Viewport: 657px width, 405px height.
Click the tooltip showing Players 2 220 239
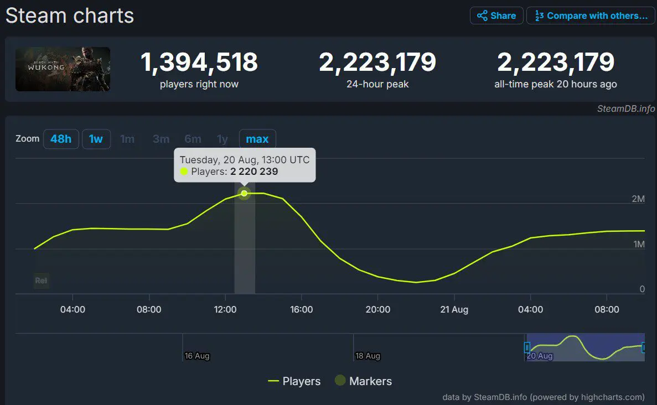(x=245, y=165)
